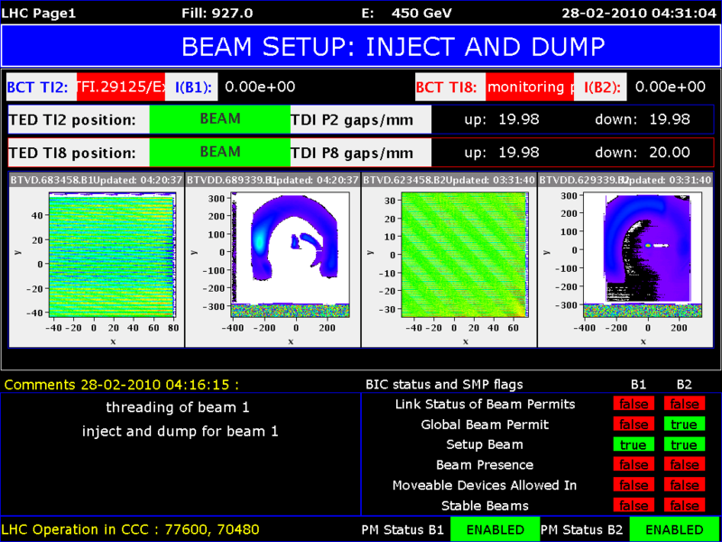Click the B2 Setup Beam true flag

point(684,444)
